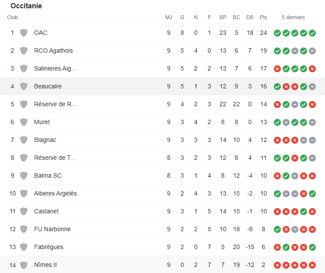This screenshot has height=273, width=325.
Task: Click the Pts column header
Action: pyautogui.click(x=263, y=17)
